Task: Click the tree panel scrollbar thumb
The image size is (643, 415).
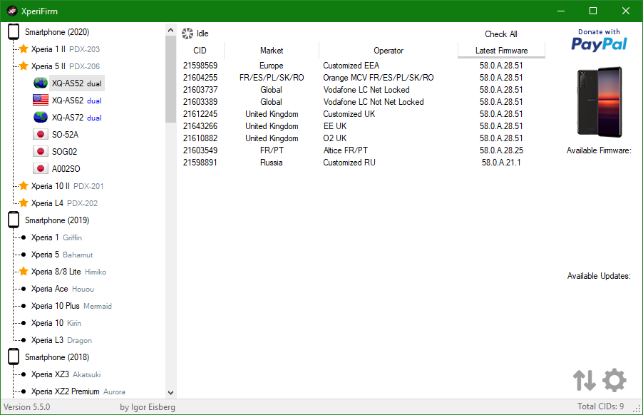Action: tap(170, 79)
